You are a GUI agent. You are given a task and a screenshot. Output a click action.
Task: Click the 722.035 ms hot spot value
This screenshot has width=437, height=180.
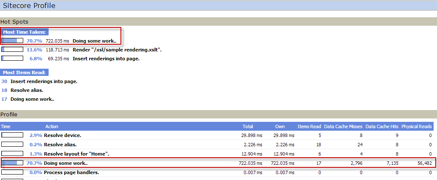pos(57,41)
